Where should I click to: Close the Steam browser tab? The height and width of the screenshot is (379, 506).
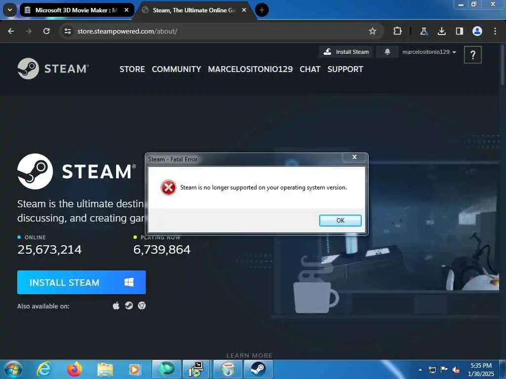(x=244, y=10)
